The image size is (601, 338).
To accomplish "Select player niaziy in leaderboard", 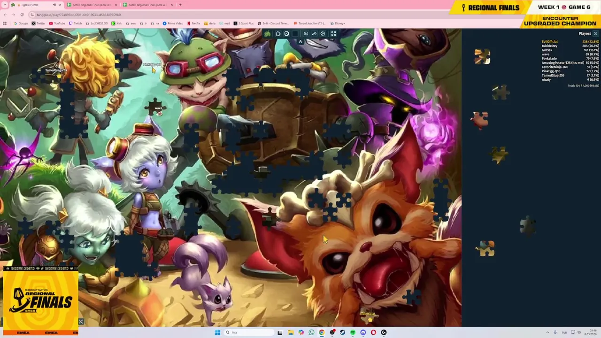I will pos(546,80).
